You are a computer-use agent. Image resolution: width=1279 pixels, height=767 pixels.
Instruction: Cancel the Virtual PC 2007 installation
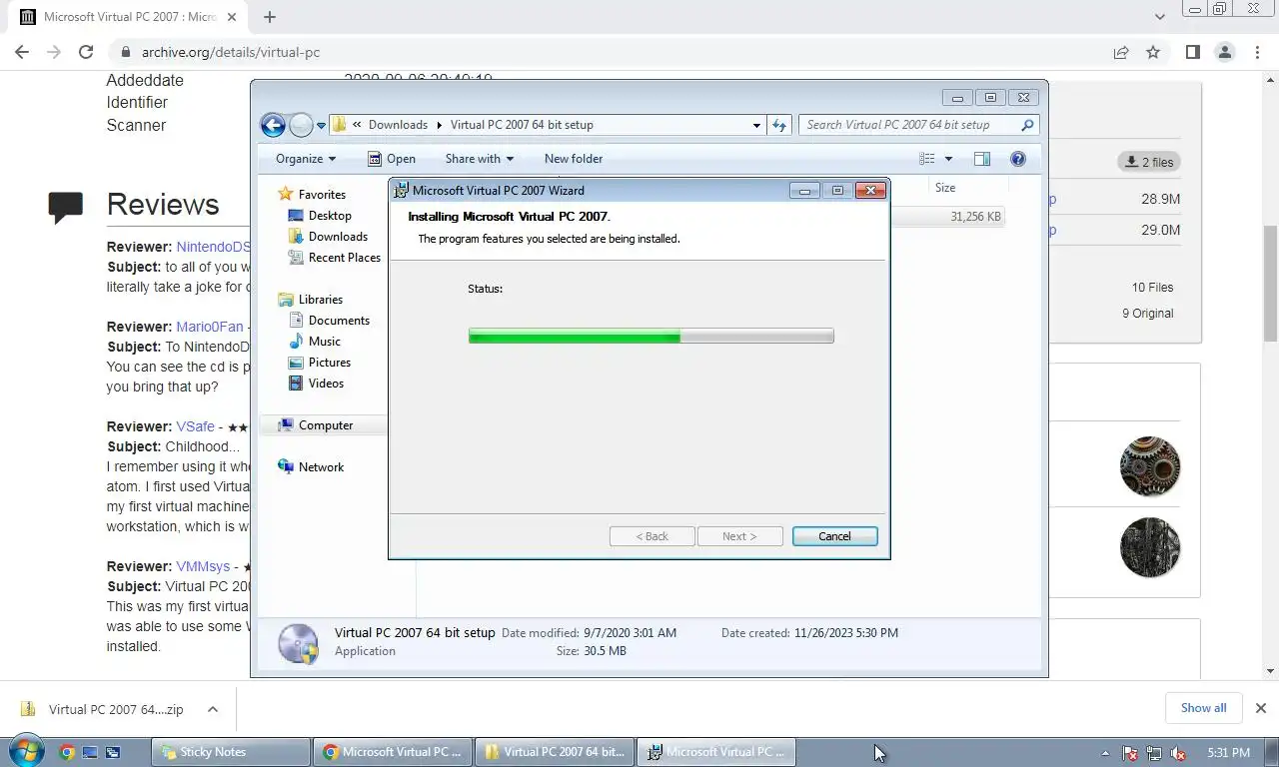coord(834,536)
